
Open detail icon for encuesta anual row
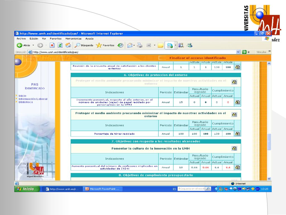[x=237, y=67]
